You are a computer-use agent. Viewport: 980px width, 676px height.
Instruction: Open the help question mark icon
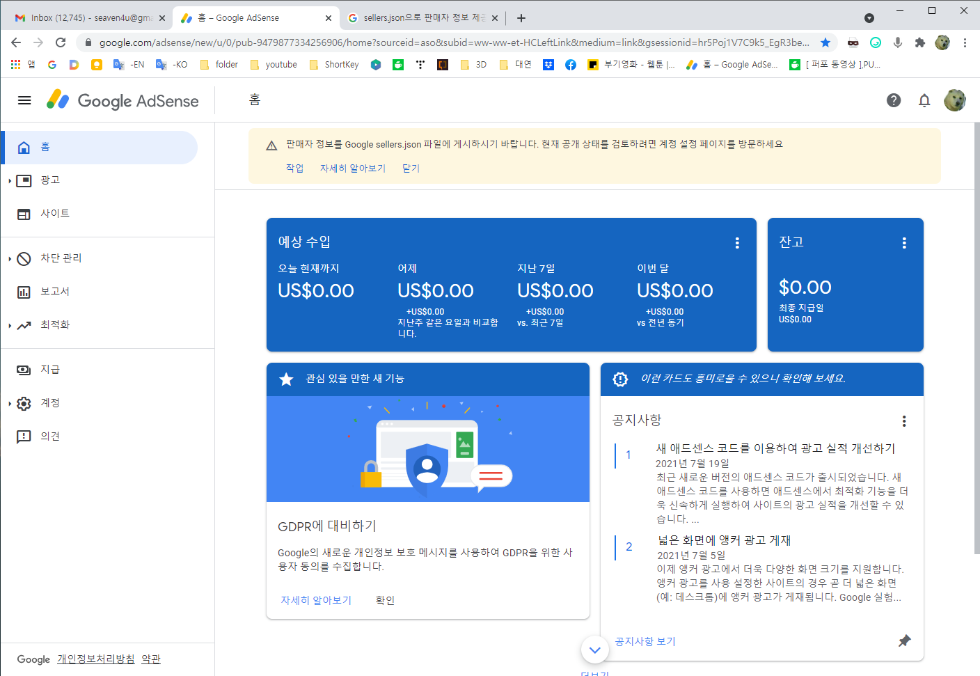pos(894,100)
